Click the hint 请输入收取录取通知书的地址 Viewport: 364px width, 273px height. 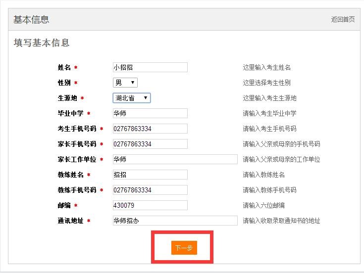pyautogui.click(x=281, y=221)
